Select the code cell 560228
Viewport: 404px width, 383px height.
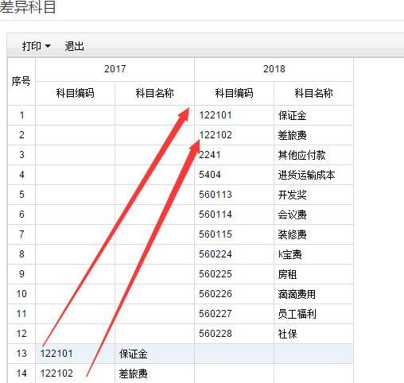pyautogui.click(x=234, y=334)
